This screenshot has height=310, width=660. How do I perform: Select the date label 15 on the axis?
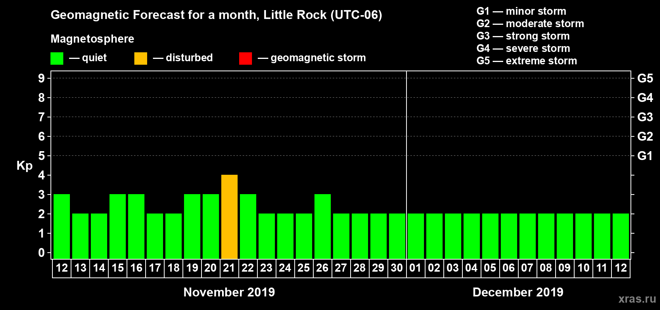coord(118,268)
